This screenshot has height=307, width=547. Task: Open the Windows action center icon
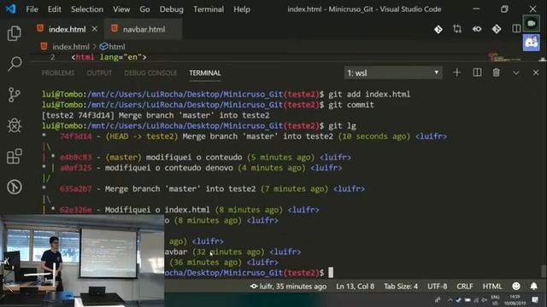pos(535,299)
